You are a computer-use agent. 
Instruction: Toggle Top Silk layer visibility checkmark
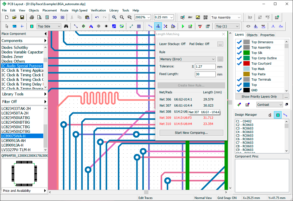(x=239, y=53)
